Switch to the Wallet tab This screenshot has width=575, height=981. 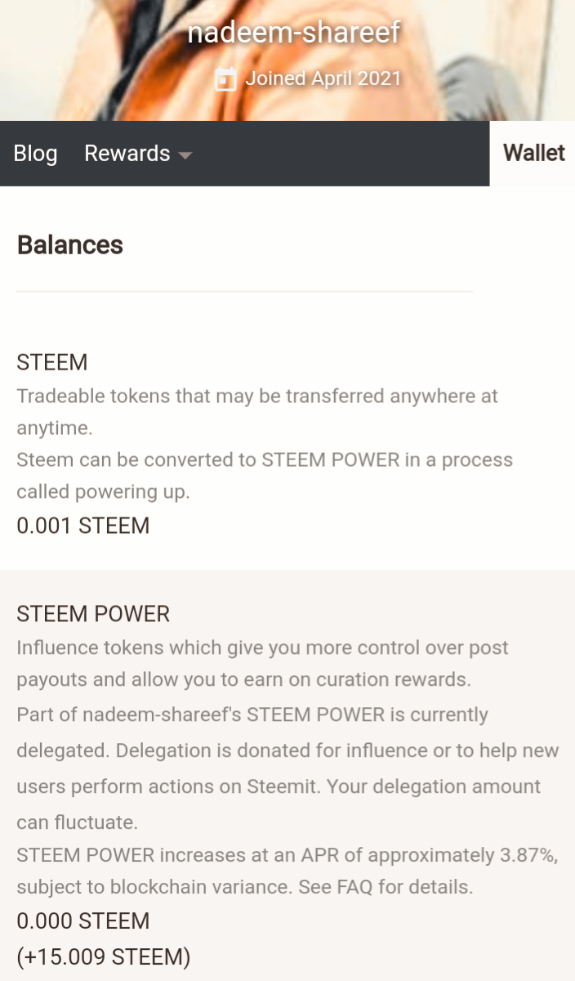[x=533, y=153]
